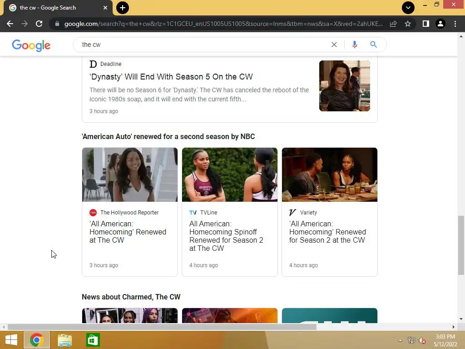Click '4 hours ago' under Variety card
Viewport: 465px width, 349px height.
point(303,265)
